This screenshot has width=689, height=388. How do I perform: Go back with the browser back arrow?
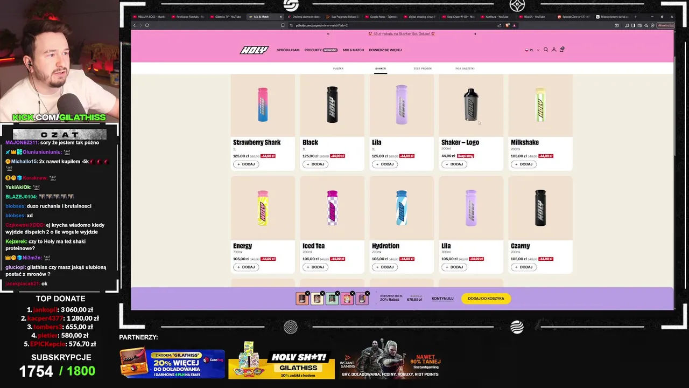(135, 25)
